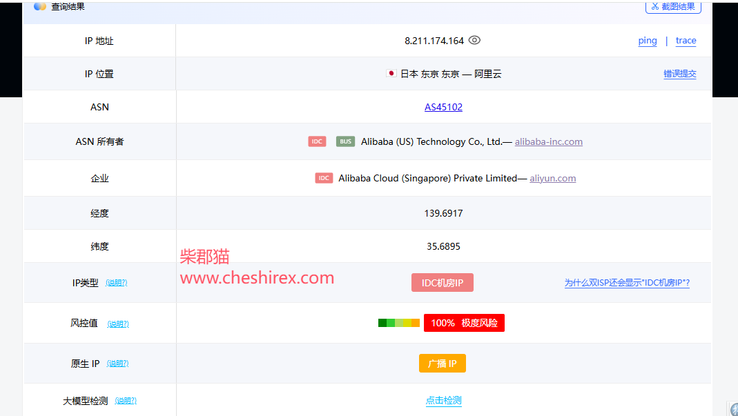Click the 企业 row label

(100, 179)
